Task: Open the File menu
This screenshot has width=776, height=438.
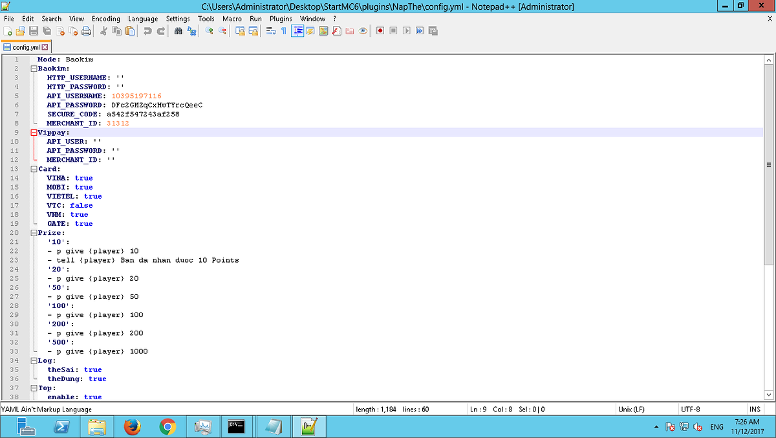Action: tap(8, 19)
